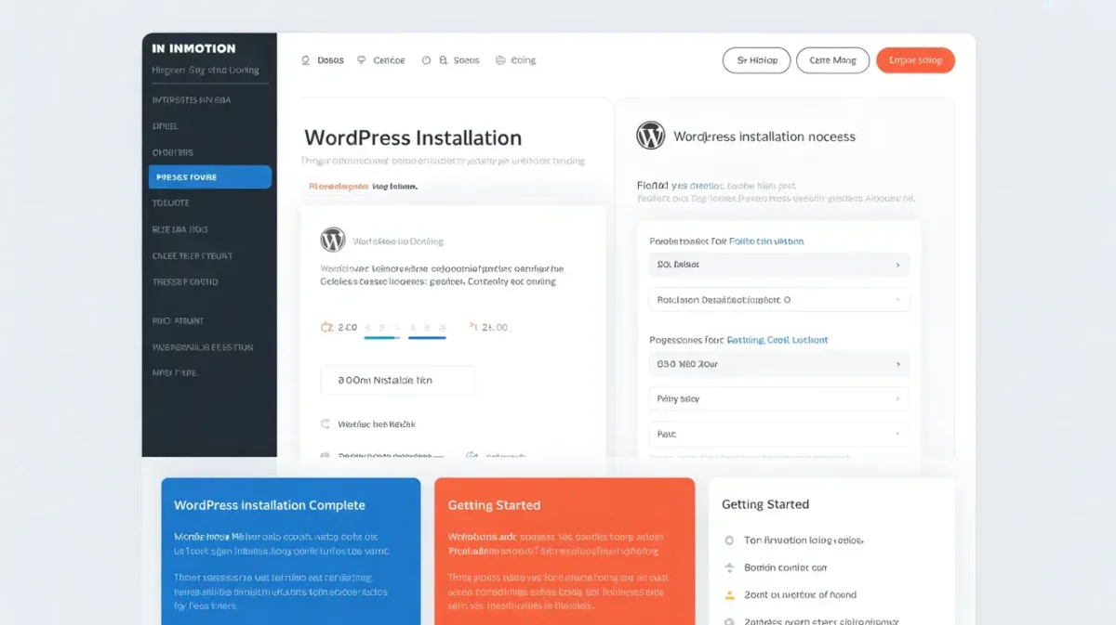The height and width of the screenshot is (625, 1116).
Task: Expand the 'Peiny sdoy' row chevron
Action: (x=897, y=399)
